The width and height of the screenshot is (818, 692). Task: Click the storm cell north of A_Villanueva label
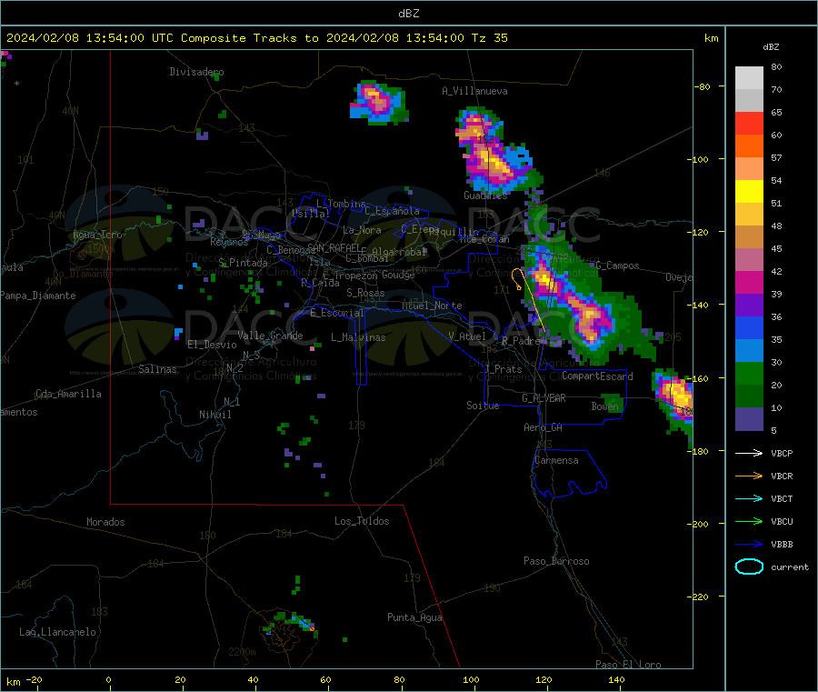click(x=378, y=102)
